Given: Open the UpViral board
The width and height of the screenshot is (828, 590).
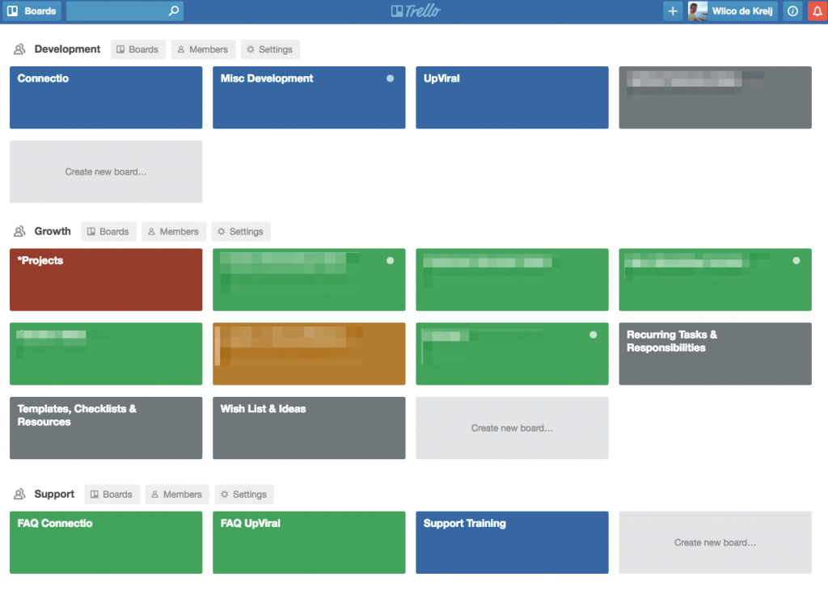Looking at the screenshot, I should (x=512, y=97).
